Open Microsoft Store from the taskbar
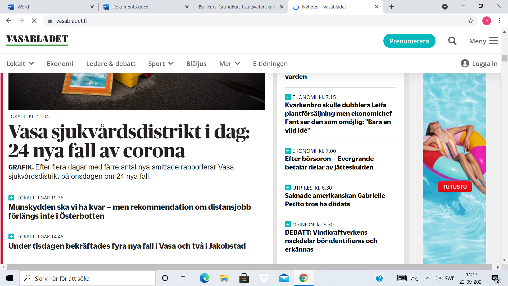 click(x=244, y=278)
